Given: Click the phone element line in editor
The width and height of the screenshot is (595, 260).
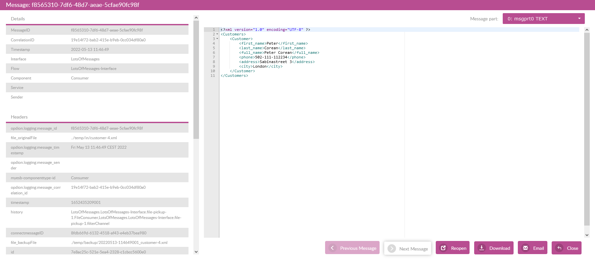Looking at the screenshot, I should point(272,57).
